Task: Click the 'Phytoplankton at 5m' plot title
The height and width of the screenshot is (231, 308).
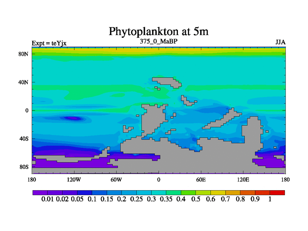Action: tap(158, 31)
